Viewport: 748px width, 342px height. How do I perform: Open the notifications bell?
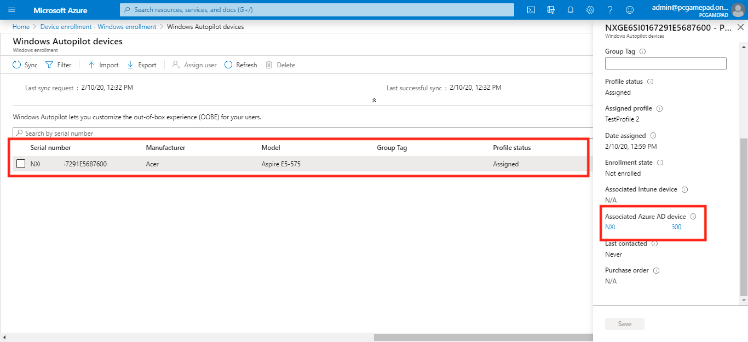571,10
